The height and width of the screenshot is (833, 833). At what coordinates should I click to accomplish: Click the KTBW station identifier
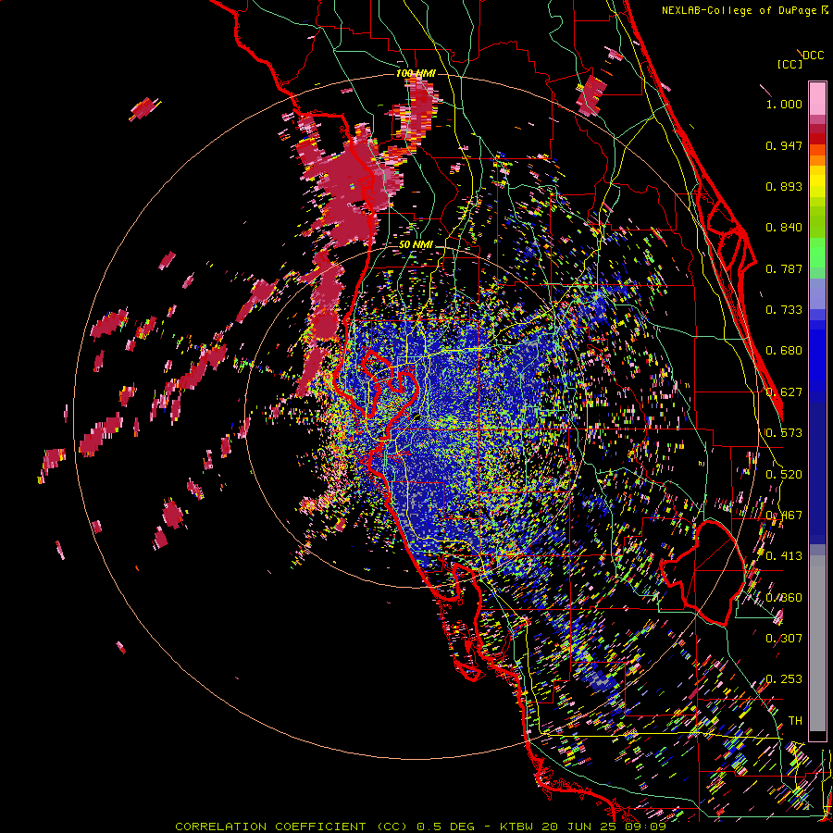point(518,827)
